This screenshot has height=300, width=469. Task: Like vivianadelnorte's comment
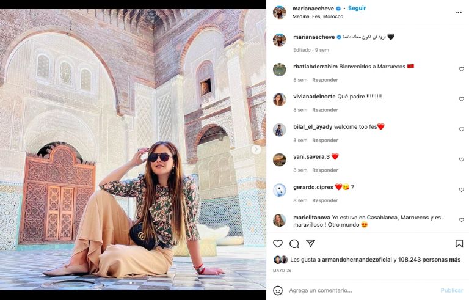461,99
